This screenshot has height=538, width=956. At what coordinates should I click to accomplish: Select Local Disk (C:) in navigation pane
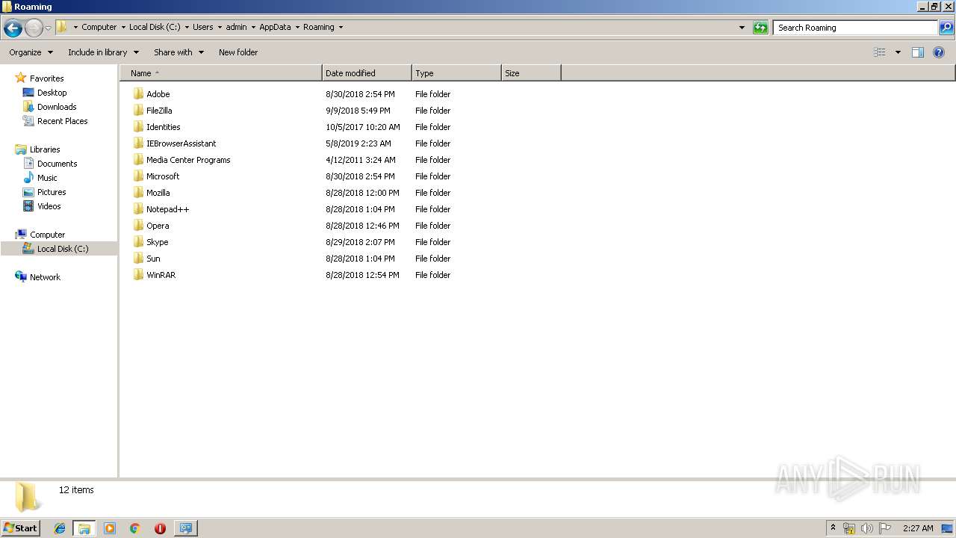coord(63,249)
